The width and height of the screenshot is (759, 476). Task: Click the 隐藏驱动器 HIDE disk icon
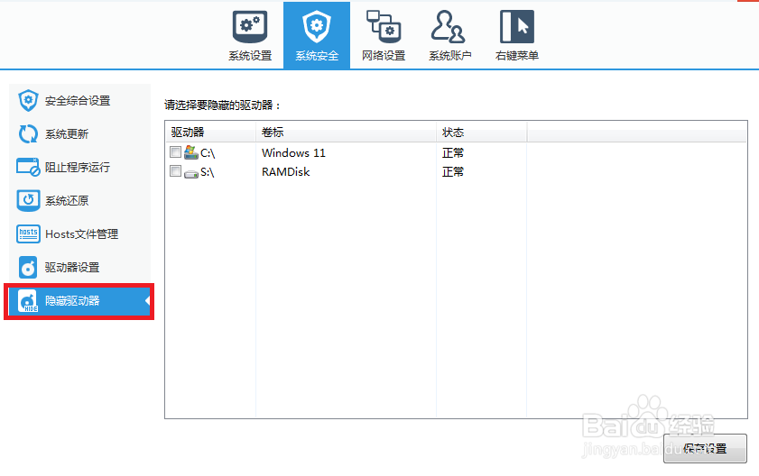28,301
